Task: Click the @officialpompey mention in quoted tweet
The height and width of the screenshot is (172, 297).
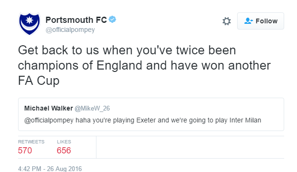Action: [x=49, y=121]
